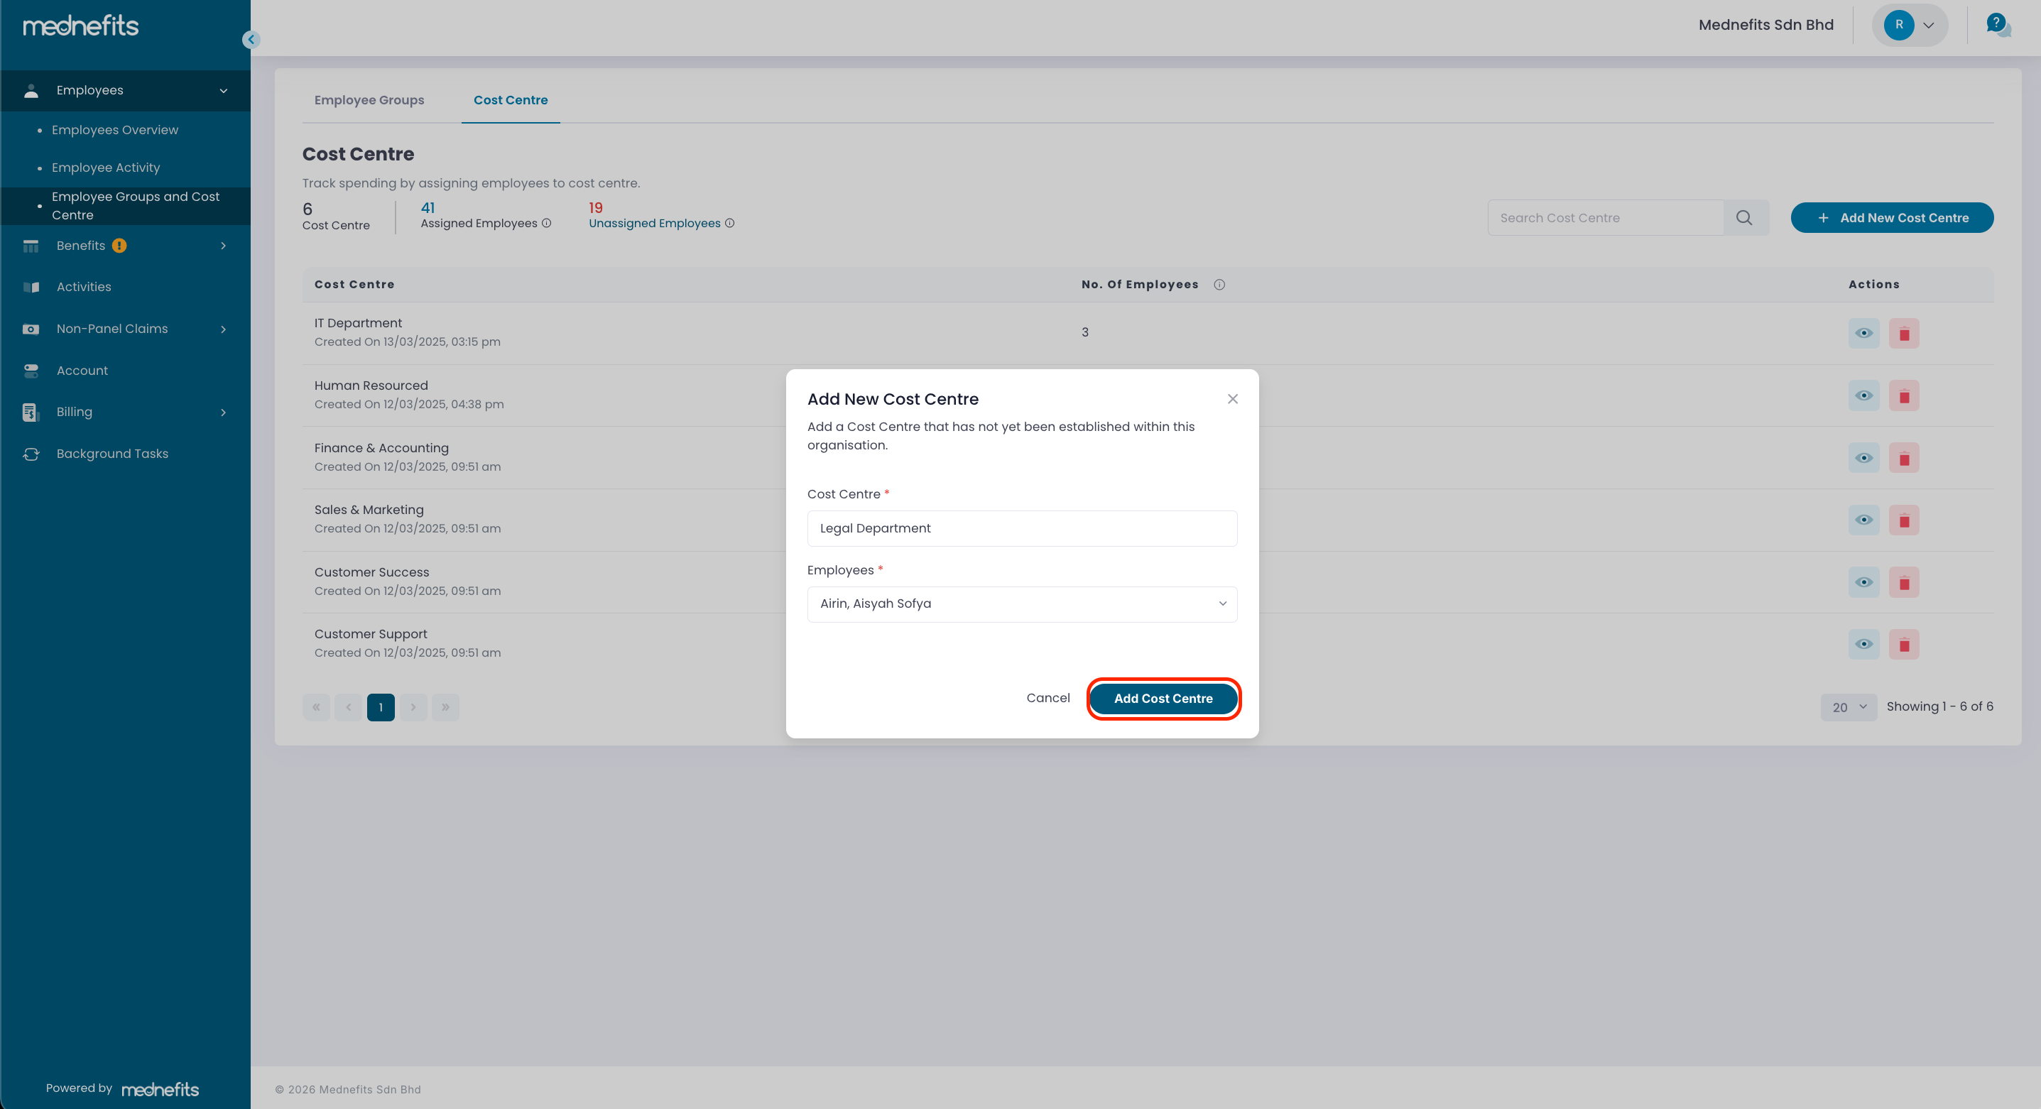
Task: View the Sales & Marketing cost centre
Action: tap(1863, 520)
